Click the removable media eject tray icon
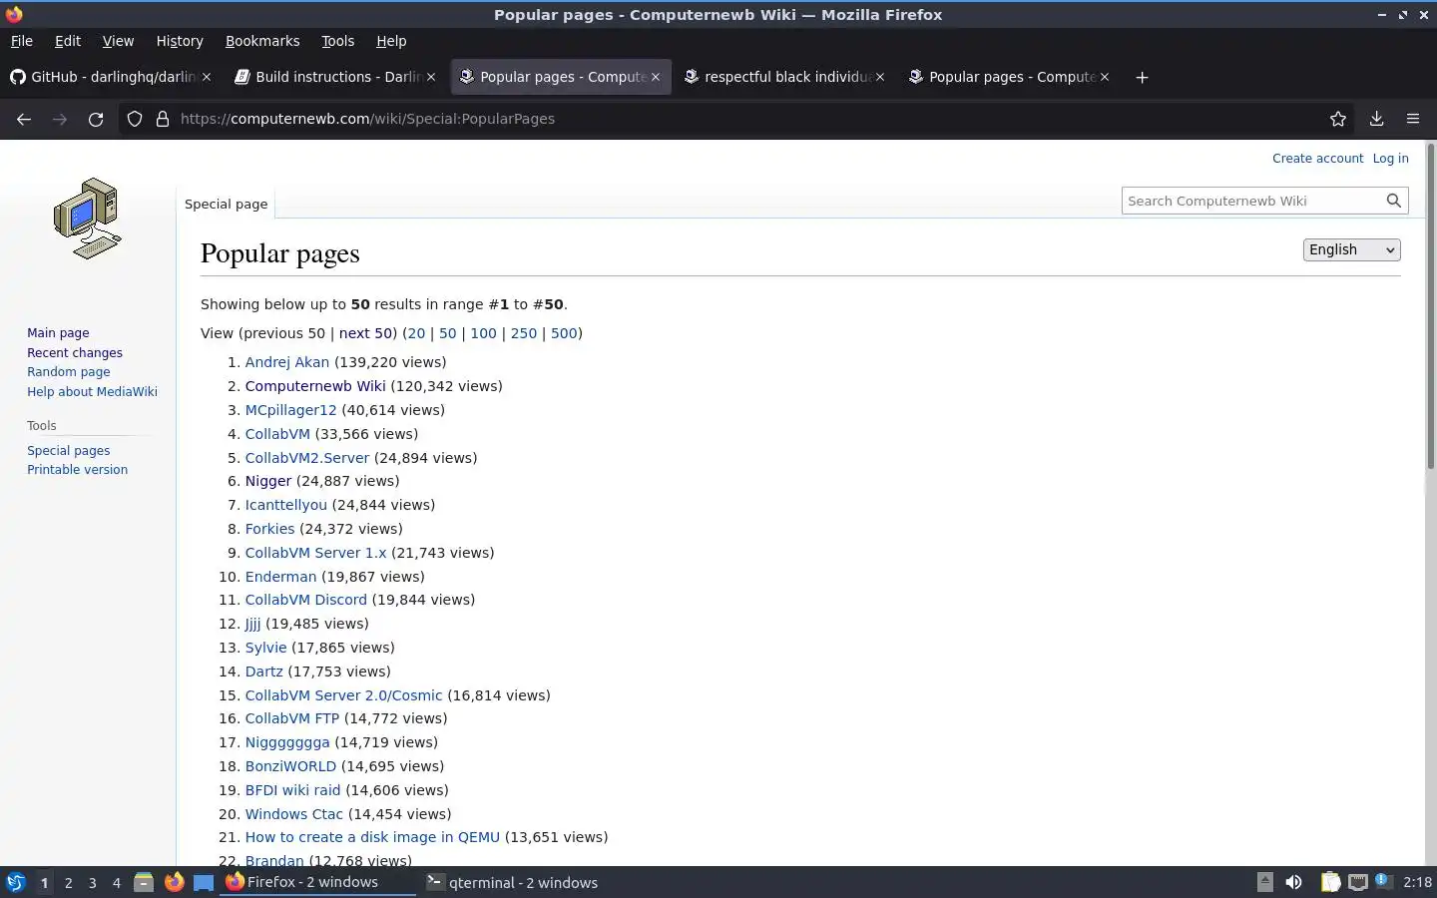Image resolution: width=1437 pixels, height=898 pixels. [1264, 882]
